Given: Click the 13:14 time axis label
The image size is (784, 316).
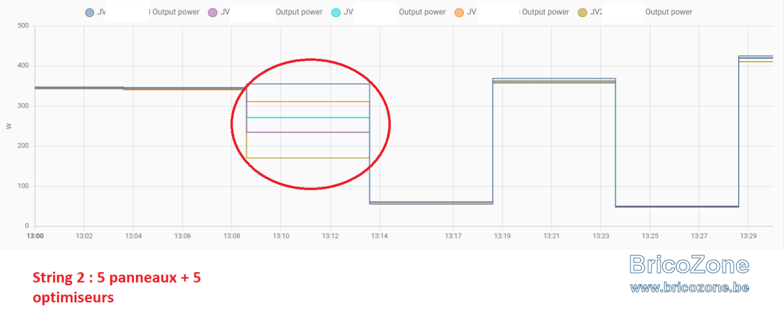Looking at the screenshot, I should point(380,236).
